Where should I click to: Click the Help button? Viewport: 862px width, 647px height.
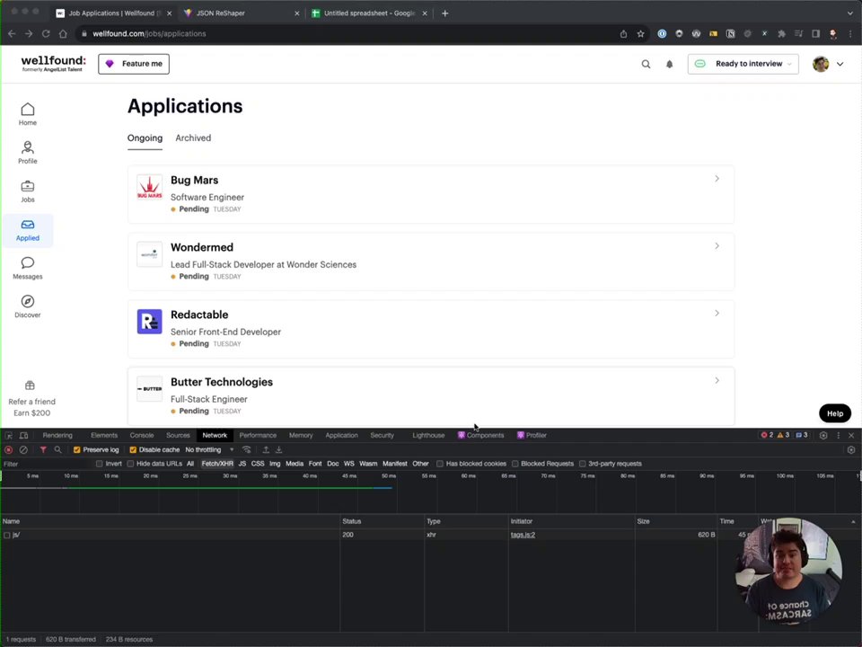coord(834,413)
